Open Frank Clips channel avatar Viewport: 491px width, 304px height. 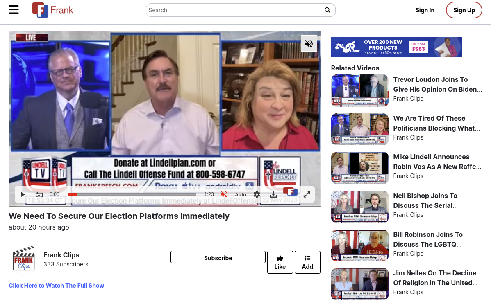tap(24, 259)
